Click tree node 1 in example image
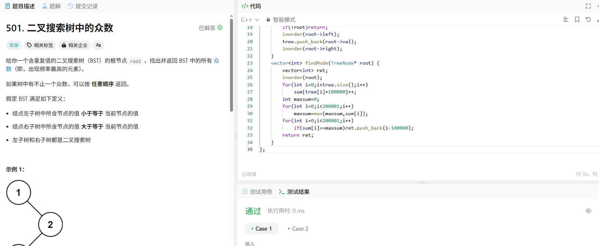599x246 pixels. 19,192
